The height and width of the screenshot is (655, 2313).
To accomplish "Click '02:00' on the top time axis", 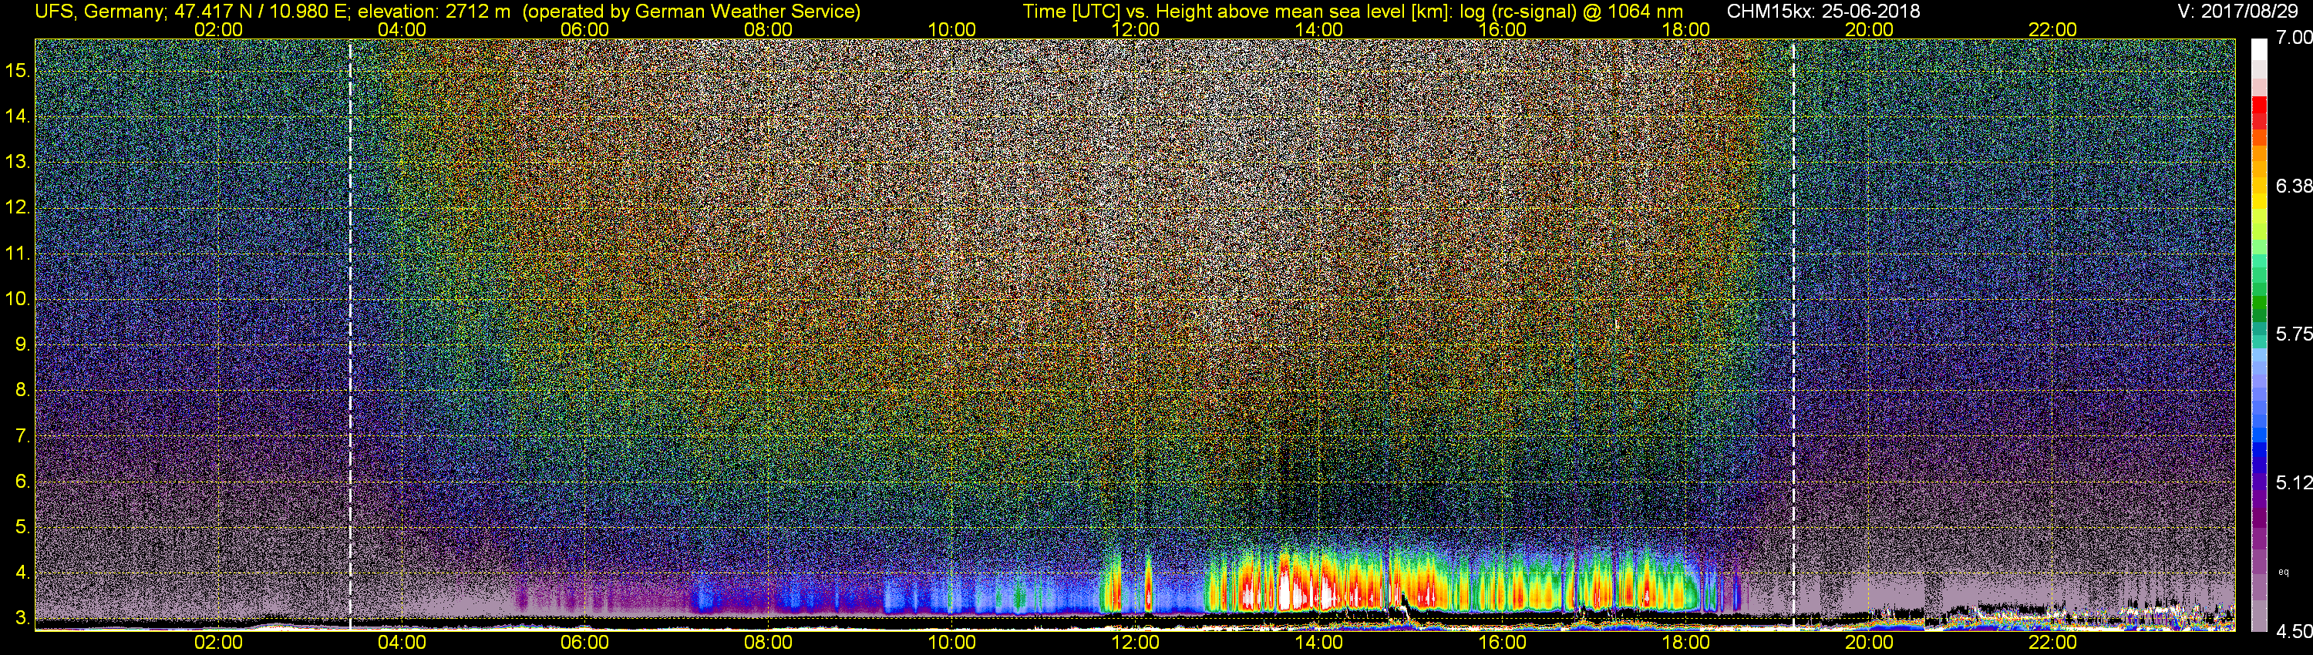I will pyautogui.click(x=218, y=29).
